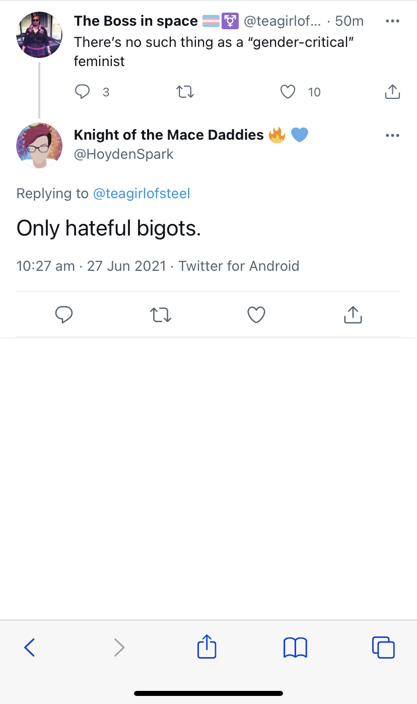The width and height of the screenshot is (417, 704).
Task: Share the "Only hateful bigots" reply
Action: [x=353, y=314]
